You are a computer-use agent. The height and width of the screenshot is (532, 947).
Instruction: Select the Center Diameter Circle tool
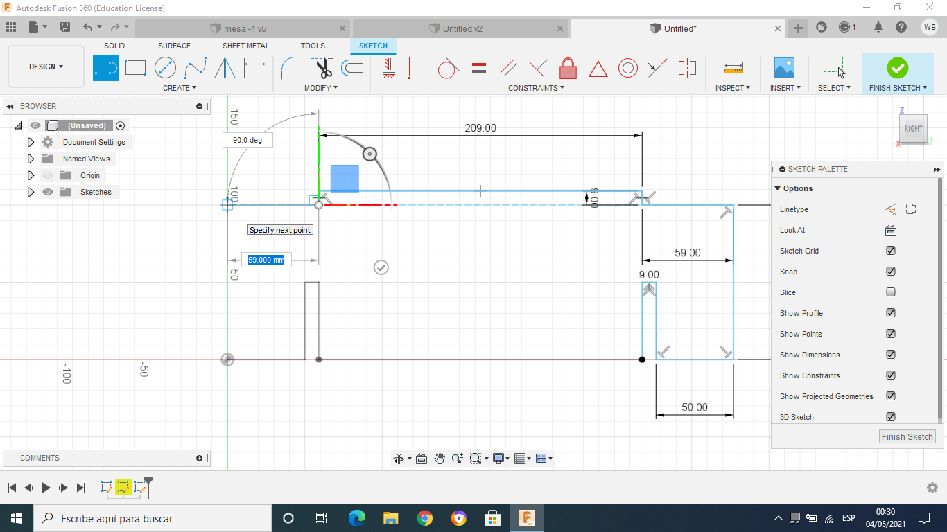point(165,68)
